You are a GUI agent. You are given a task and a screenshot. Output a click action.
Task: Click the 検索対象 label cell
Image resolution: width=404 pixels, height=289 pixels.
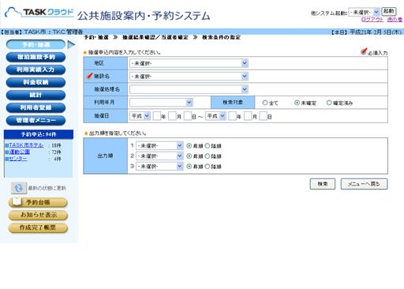(x=233, y=103)
